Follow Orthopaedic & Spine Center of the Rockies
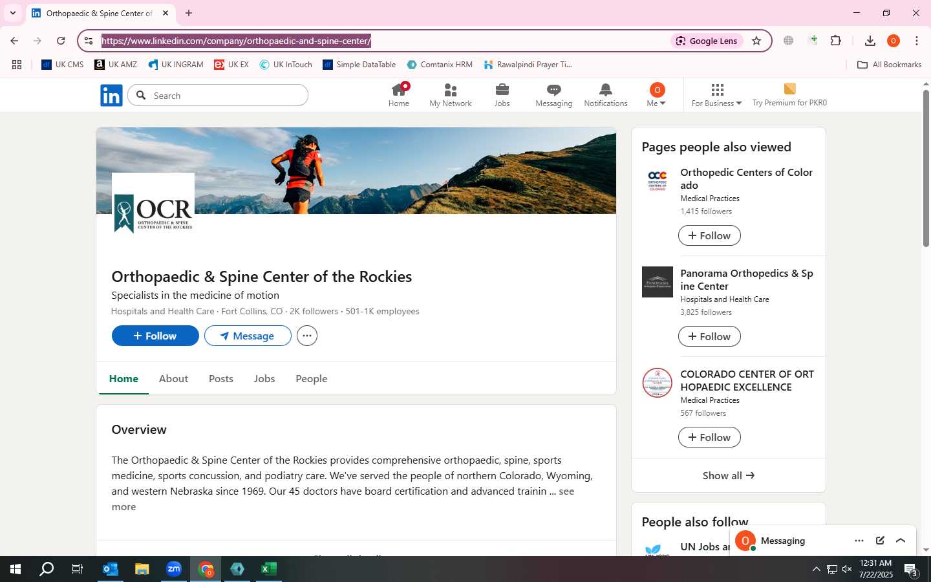Viewport: 931px width, 582px height. click(x=155, y=336)
